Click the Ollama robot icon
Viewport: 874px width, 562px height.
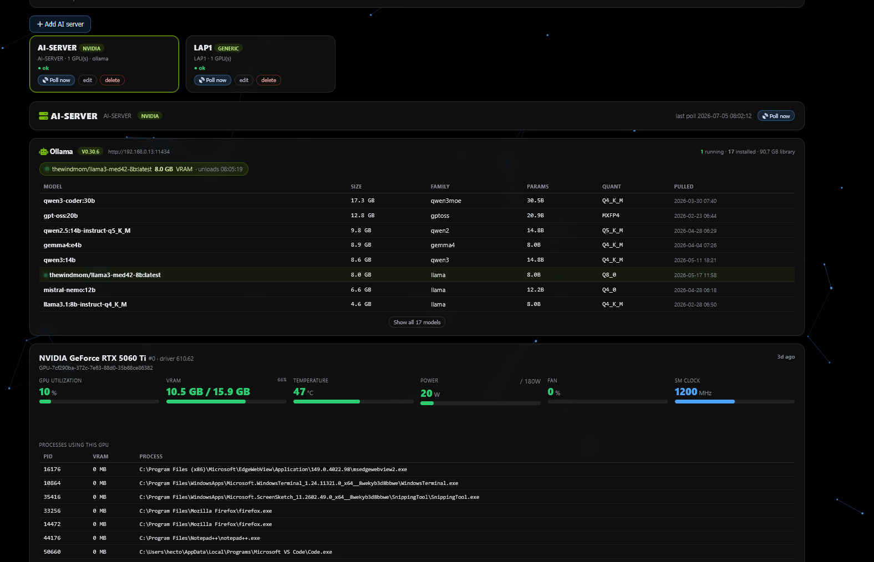[43, 151]
